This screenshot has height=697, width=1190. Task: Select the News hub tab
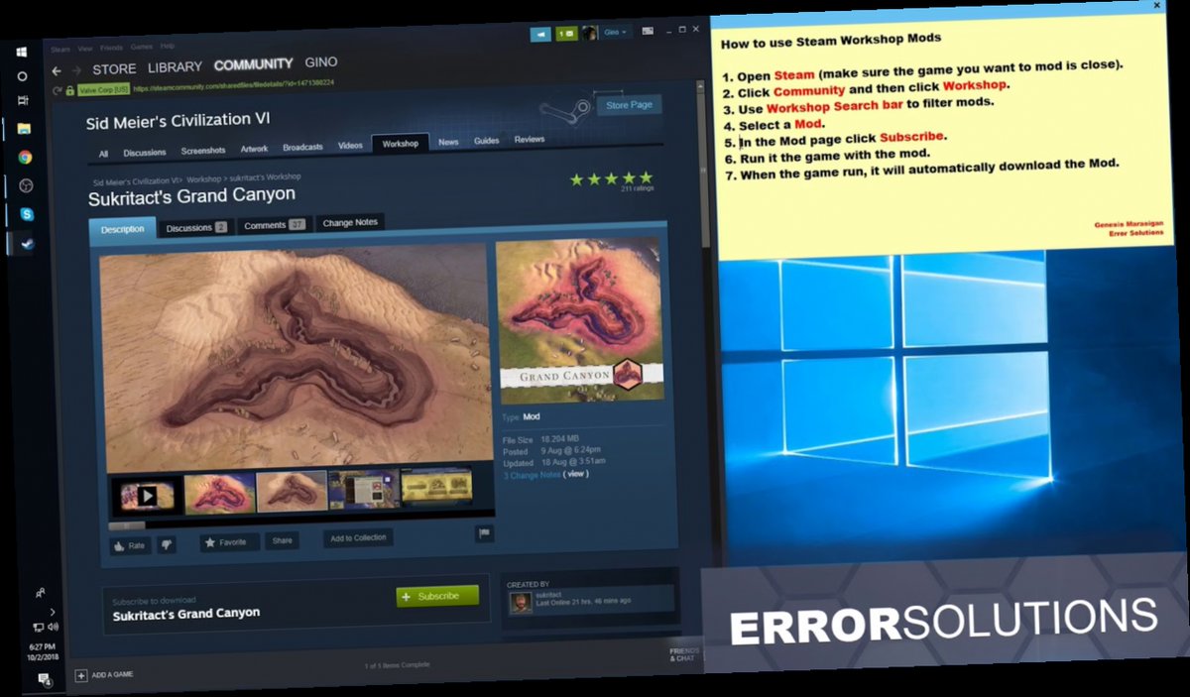pos(448,142)
